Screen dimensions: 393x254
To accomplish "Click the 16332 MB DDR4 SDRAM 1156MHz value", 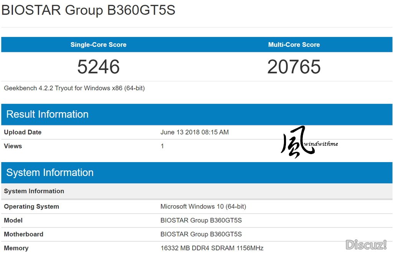I will coord(212,248).
